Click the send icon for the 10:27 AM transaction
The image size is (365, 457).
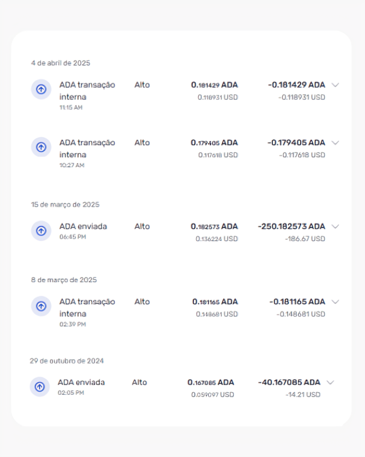click(x=41, y=147)
